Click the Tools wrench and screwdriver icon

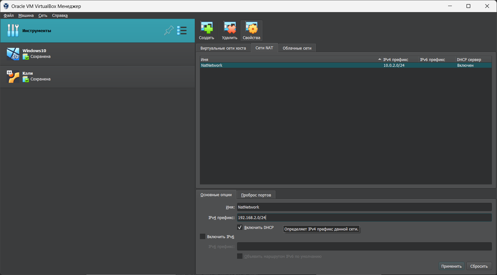coord(13,31)
